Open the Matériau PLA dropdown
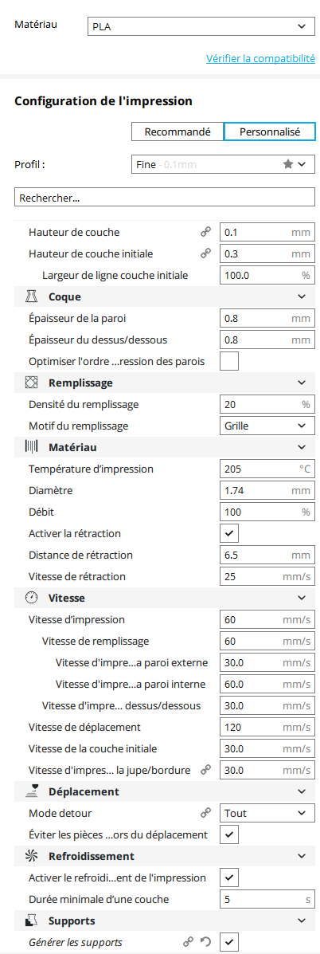 [201, 26]
